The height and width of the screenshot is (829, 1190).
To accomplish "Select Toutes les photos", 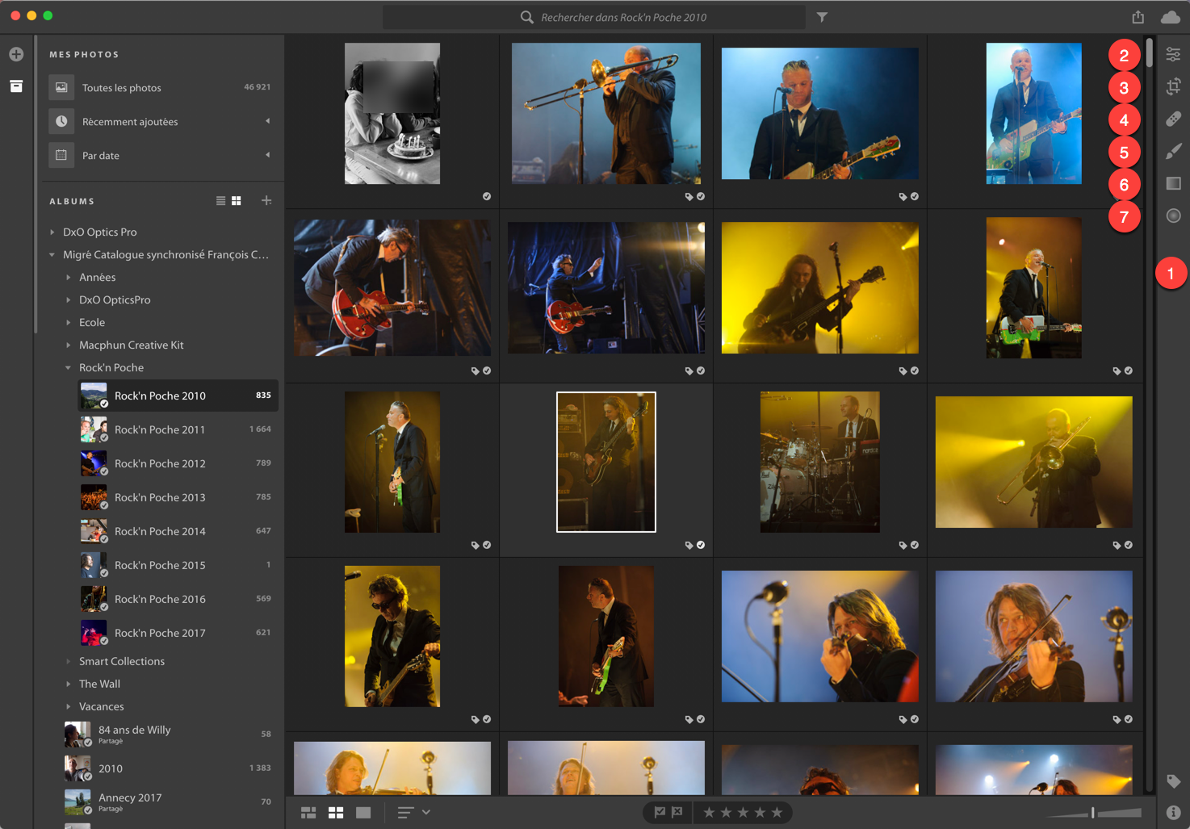I will (160, 87).
